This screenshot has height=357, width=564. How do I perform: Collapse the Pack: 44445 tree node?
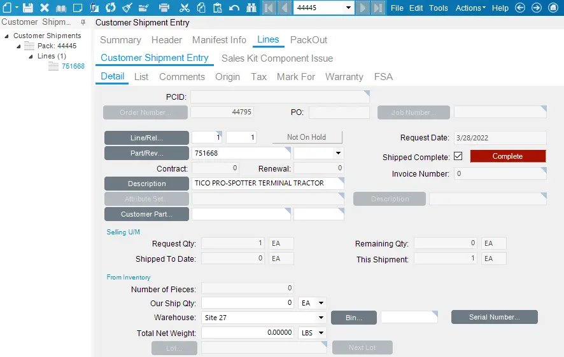(x=18, y=46)
